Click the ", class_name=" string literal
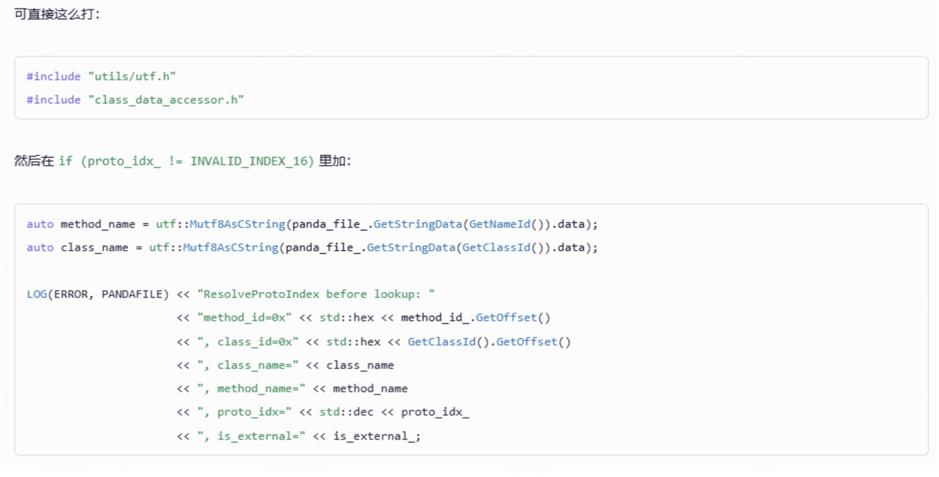This screenshot has height=477, width=939. (x=248, y=365)
